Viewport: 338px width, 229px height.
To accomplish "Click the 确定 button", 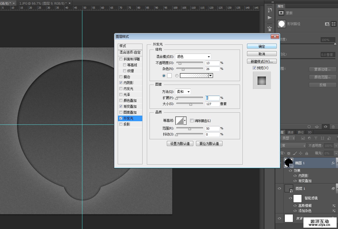I will [x=262, y=46].
